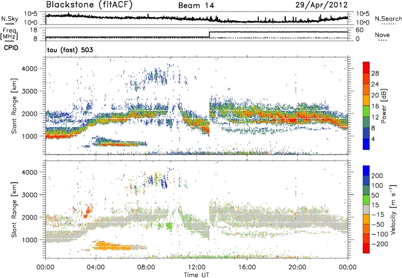Click the red bottom of velocity colorbar
The height and width of the screenshot is (278, 402).
coord(366,248)
